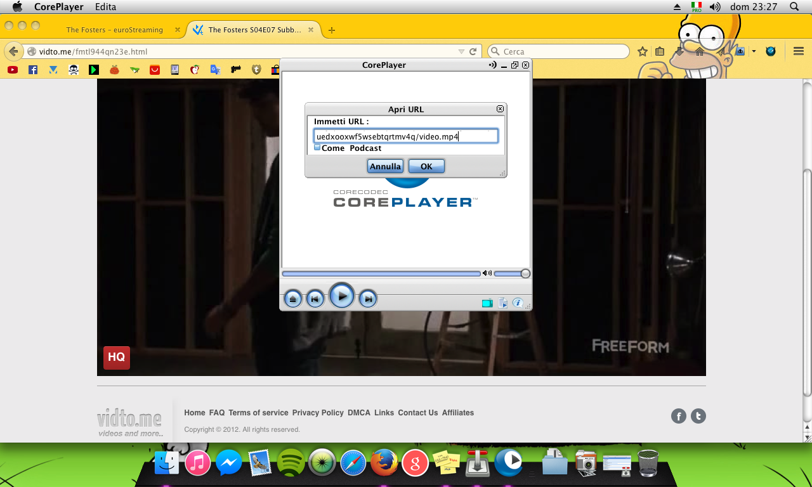Adjust the CorePlayer volume slider

click(511, 273)
